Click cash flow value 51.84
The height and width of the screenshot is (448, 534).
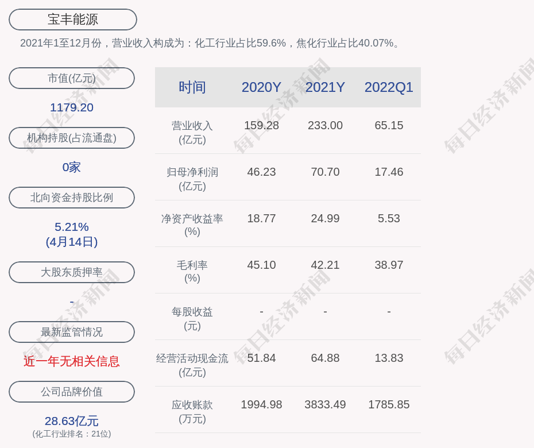pos(262,358)
